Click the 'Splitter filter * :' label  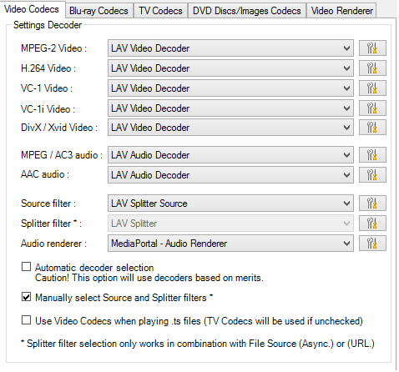(51, 224)
